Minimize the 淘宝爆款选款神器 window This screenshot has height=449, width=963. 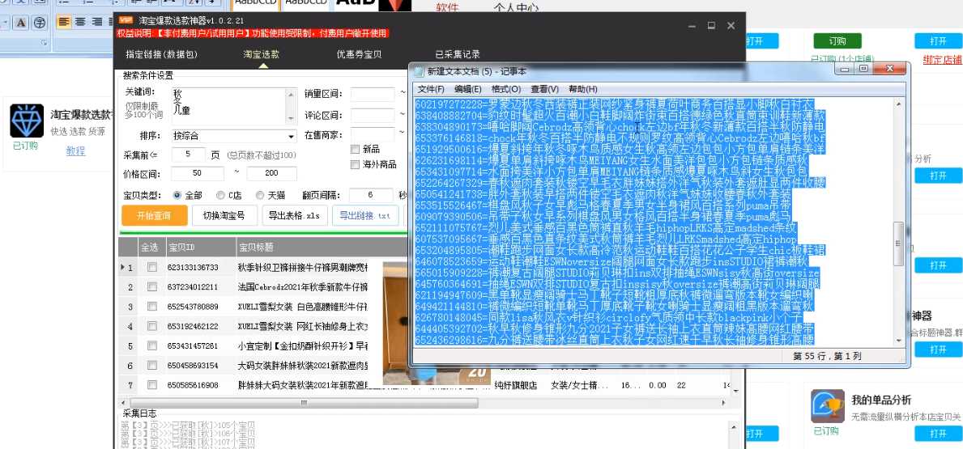click(692, 26)
